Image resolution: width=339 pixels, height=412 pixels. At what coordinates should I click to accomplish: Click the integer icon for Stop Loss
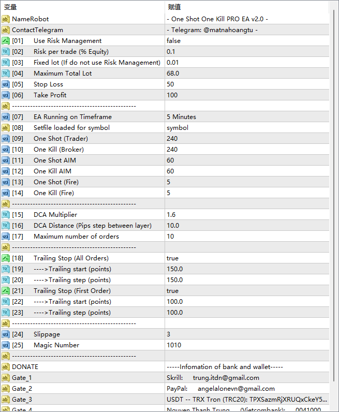coord(6,84)
